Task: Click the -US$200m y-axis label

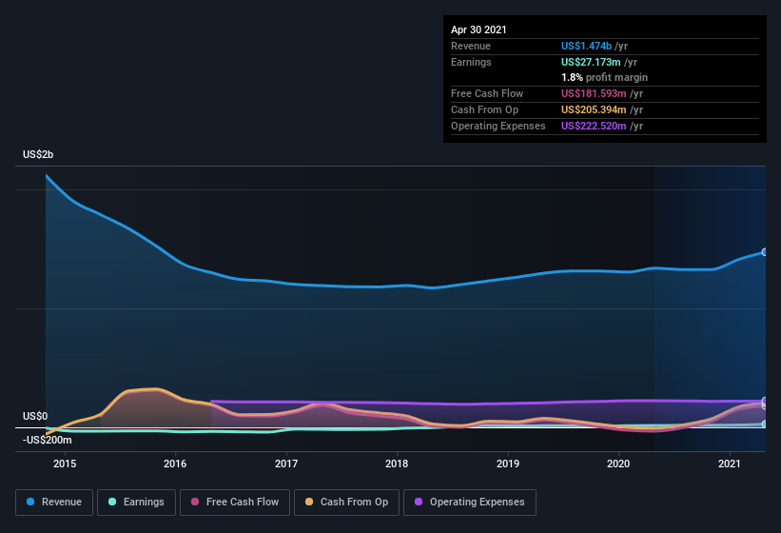Action: (x=48, y=440)
